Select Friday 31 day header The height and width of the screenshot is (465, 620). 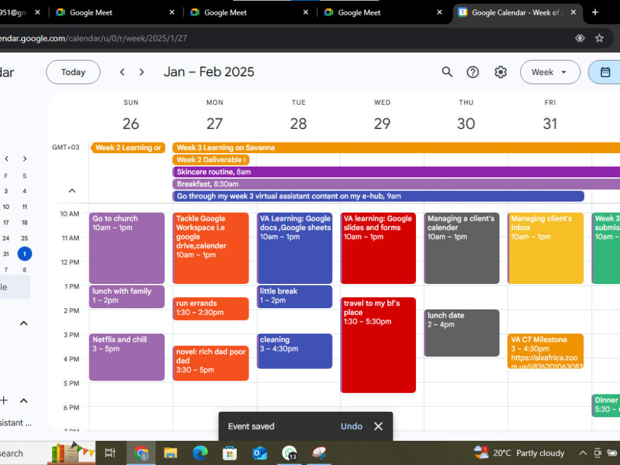[x=550, y=123]
